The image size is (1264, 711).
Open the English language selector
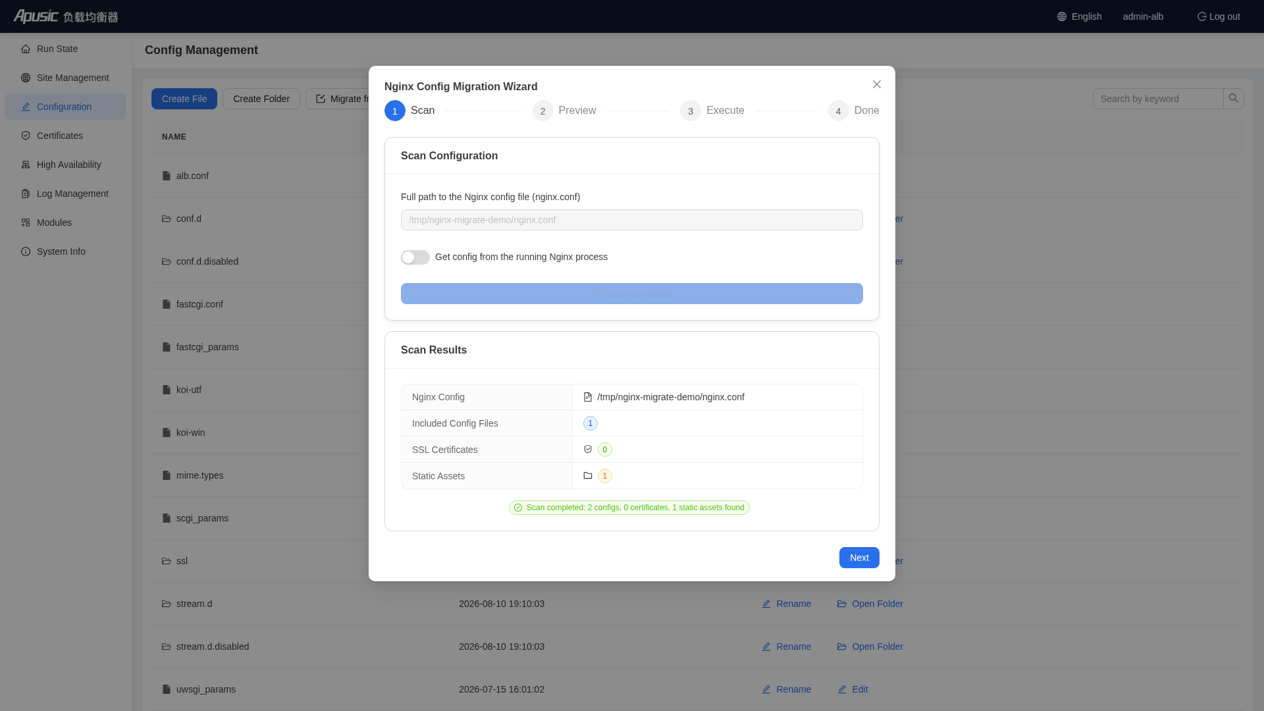coord(1080,16)
